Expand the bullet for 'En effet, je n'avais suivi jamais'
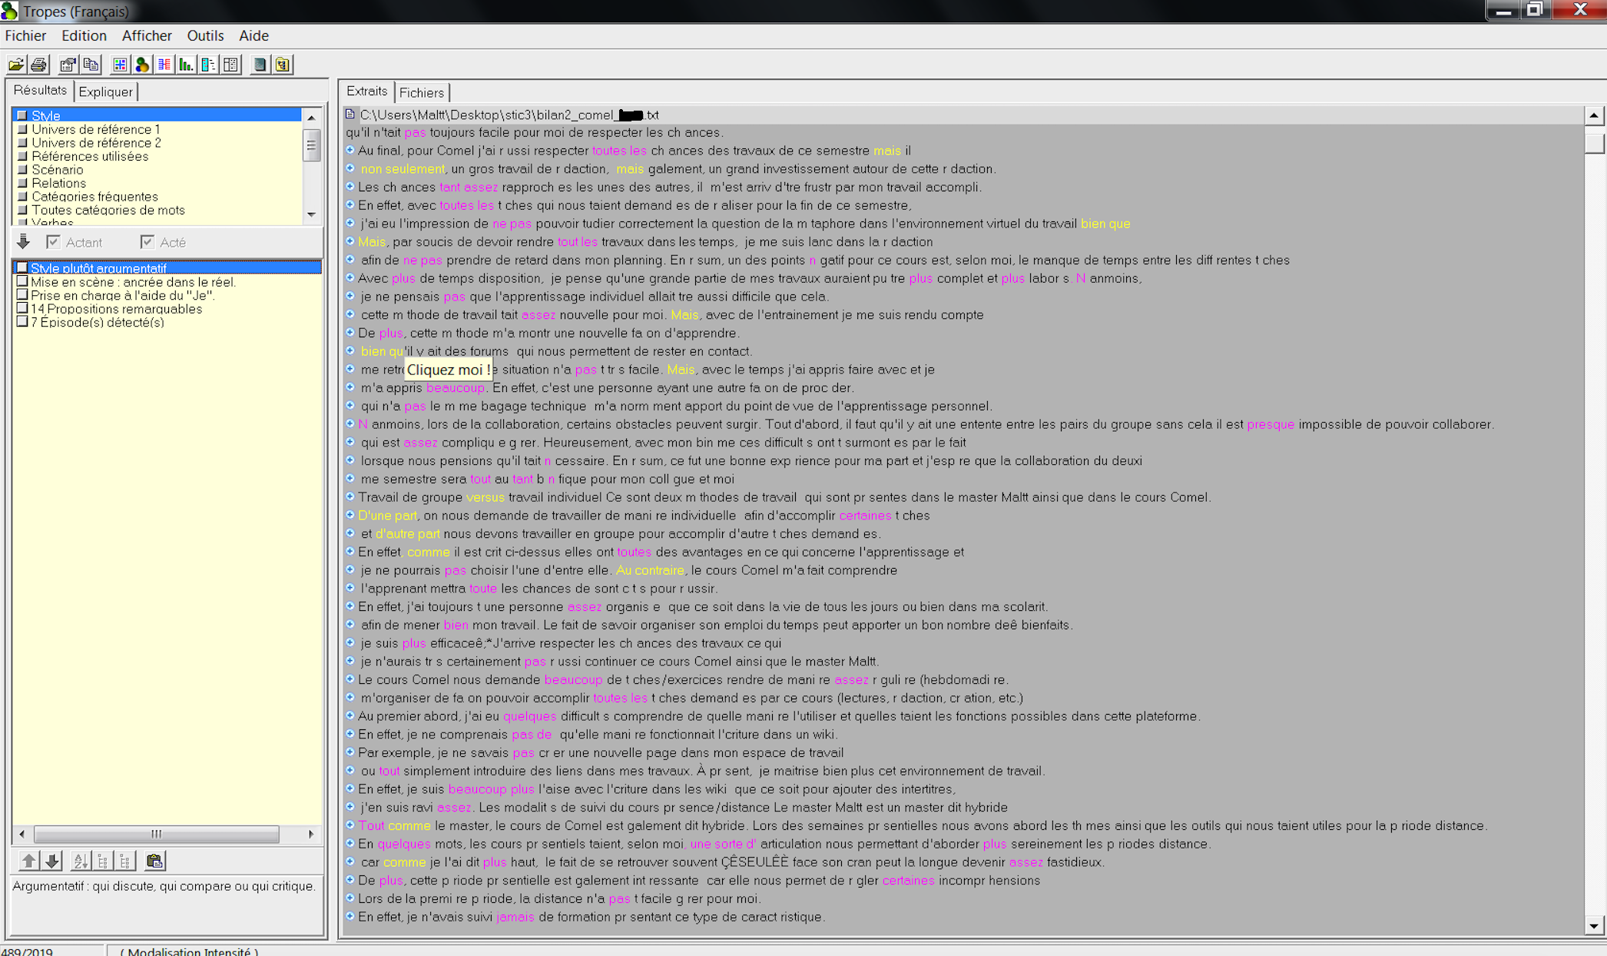This screenshot has height=956, width=1607. 350,916
